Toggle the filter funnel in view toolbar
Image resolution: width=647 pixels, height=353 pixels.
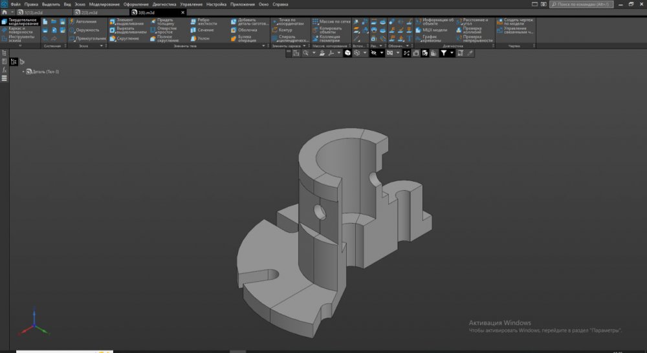[444, 53]
